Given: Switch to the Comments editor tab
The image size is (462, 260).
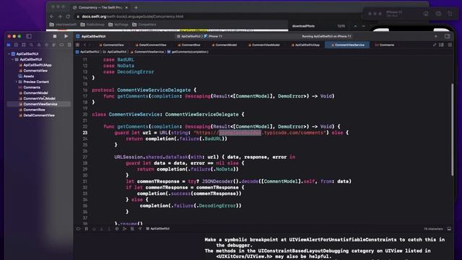Looking at the screenshot, I should 385,45.
